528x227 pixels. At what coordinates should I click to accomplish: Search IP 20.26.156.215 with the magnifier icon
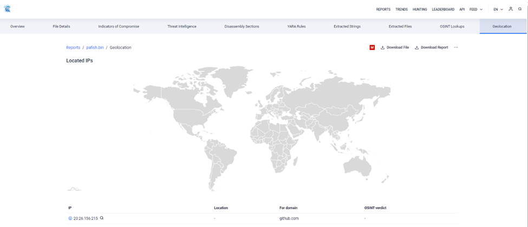pyautogui.click(x=102, y=218)
